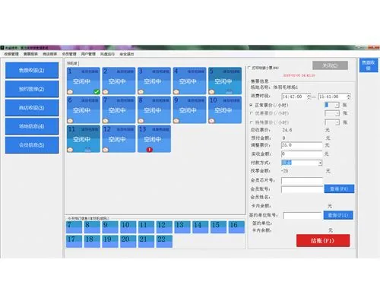Select court tile number 5

pos(225,81)
